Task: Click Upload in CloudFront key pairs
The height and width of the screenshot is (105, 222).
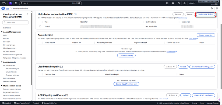Action: coord(183,67)
